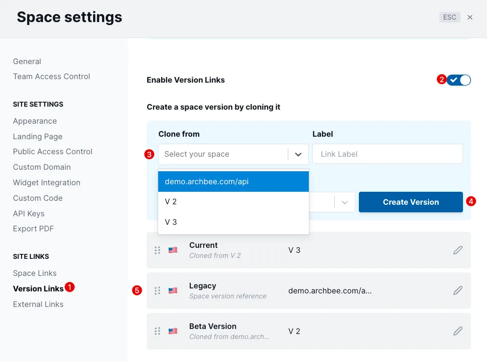487x362 pixels.
Task: Click the Create Version button
Action: [x=410, y=202]
